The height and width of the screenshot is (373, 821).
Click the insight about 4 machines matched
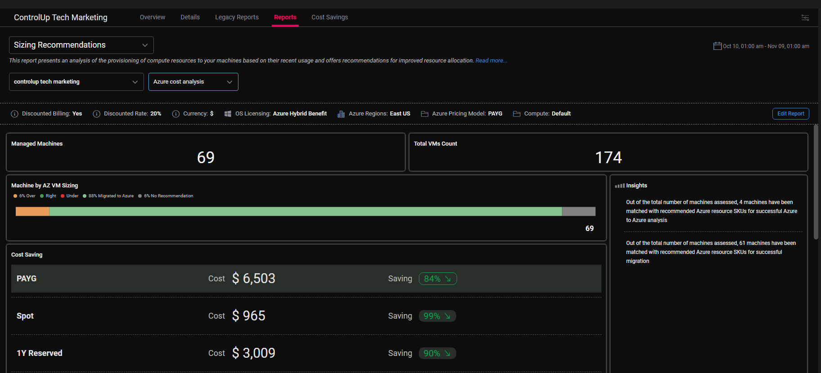712,211
